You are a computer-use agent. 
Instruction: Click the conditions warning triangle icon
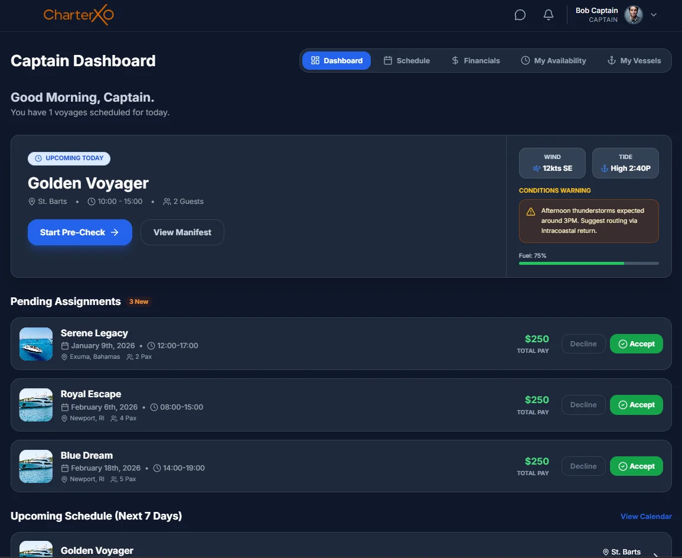pyautogui.click(x=531, y=212)
